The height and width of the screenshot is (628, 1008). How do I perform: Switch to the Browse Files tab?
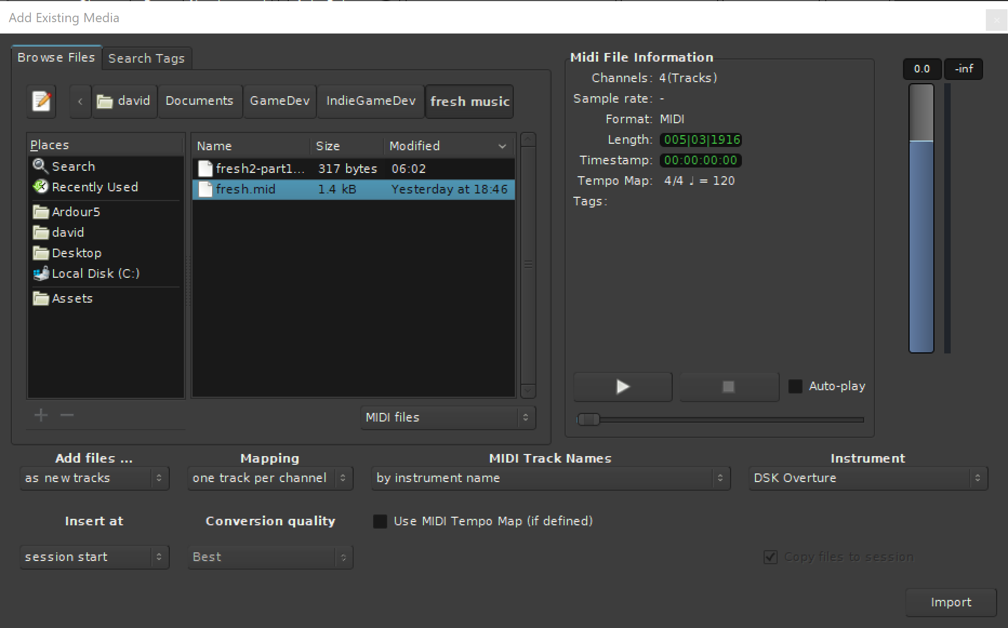(x=56, y=58)
